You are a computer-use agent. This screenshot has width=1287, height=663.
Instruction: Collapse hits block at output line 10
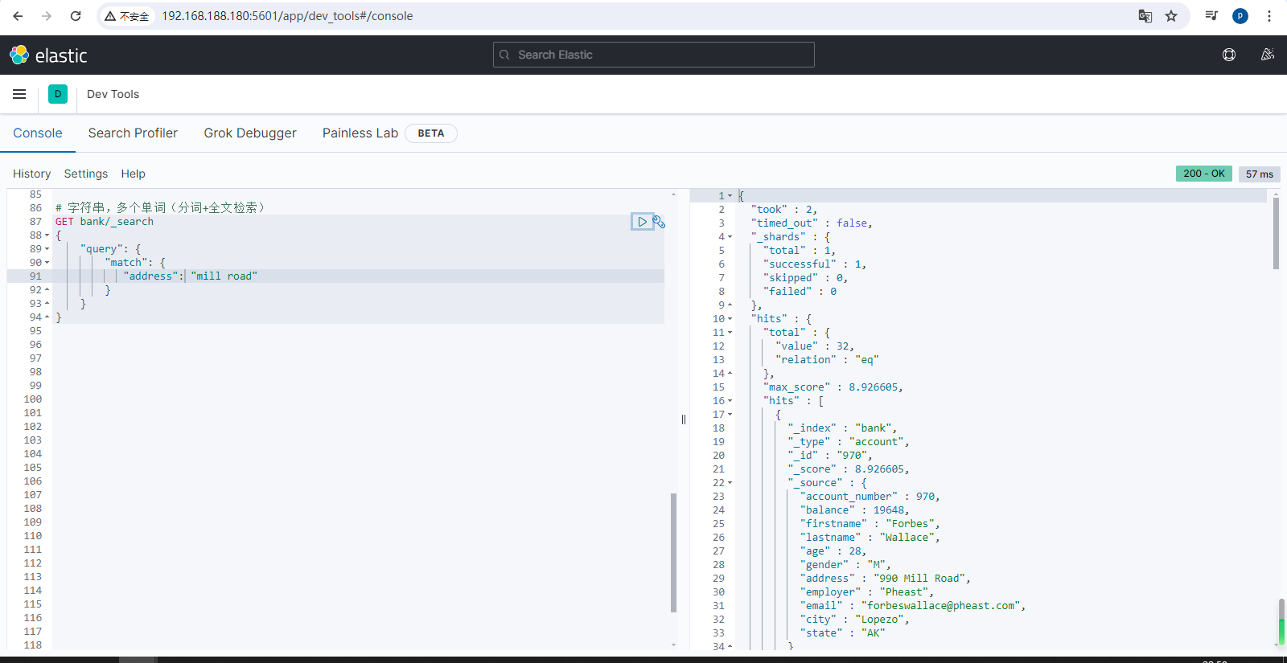point(730,319)
